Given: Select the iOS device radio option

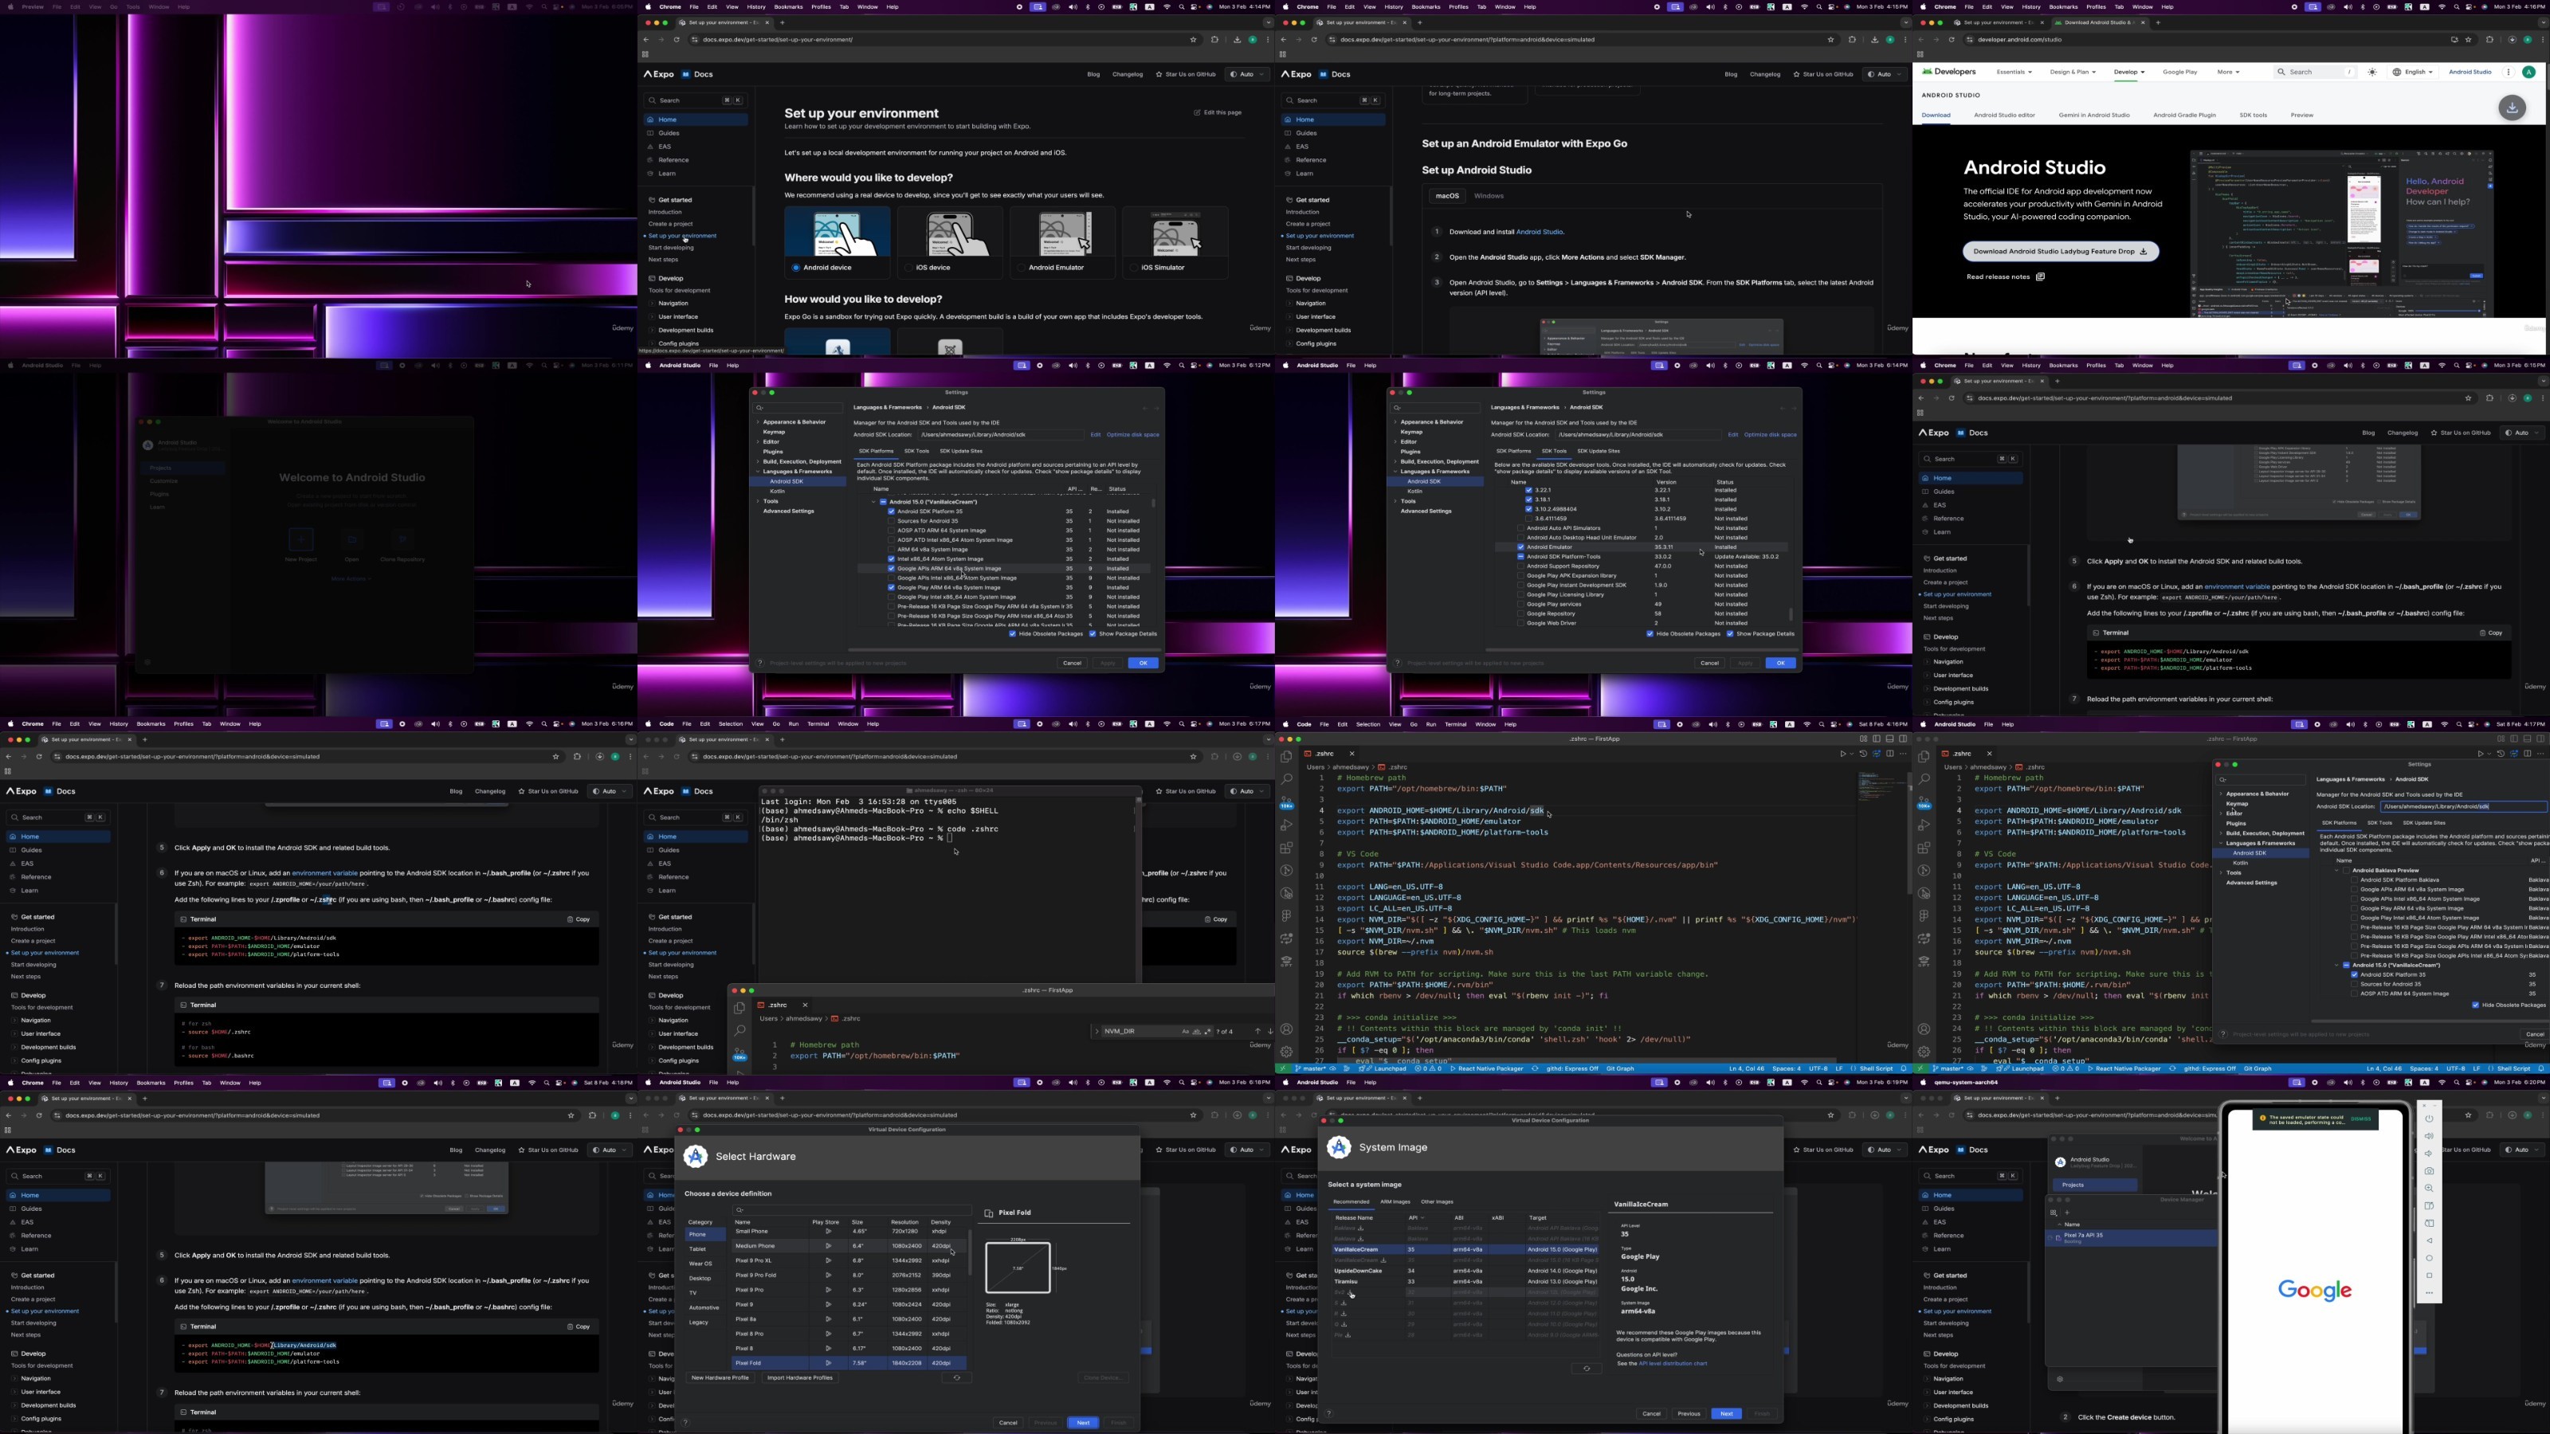Looking at the screenshot, I should coord(908,268).
